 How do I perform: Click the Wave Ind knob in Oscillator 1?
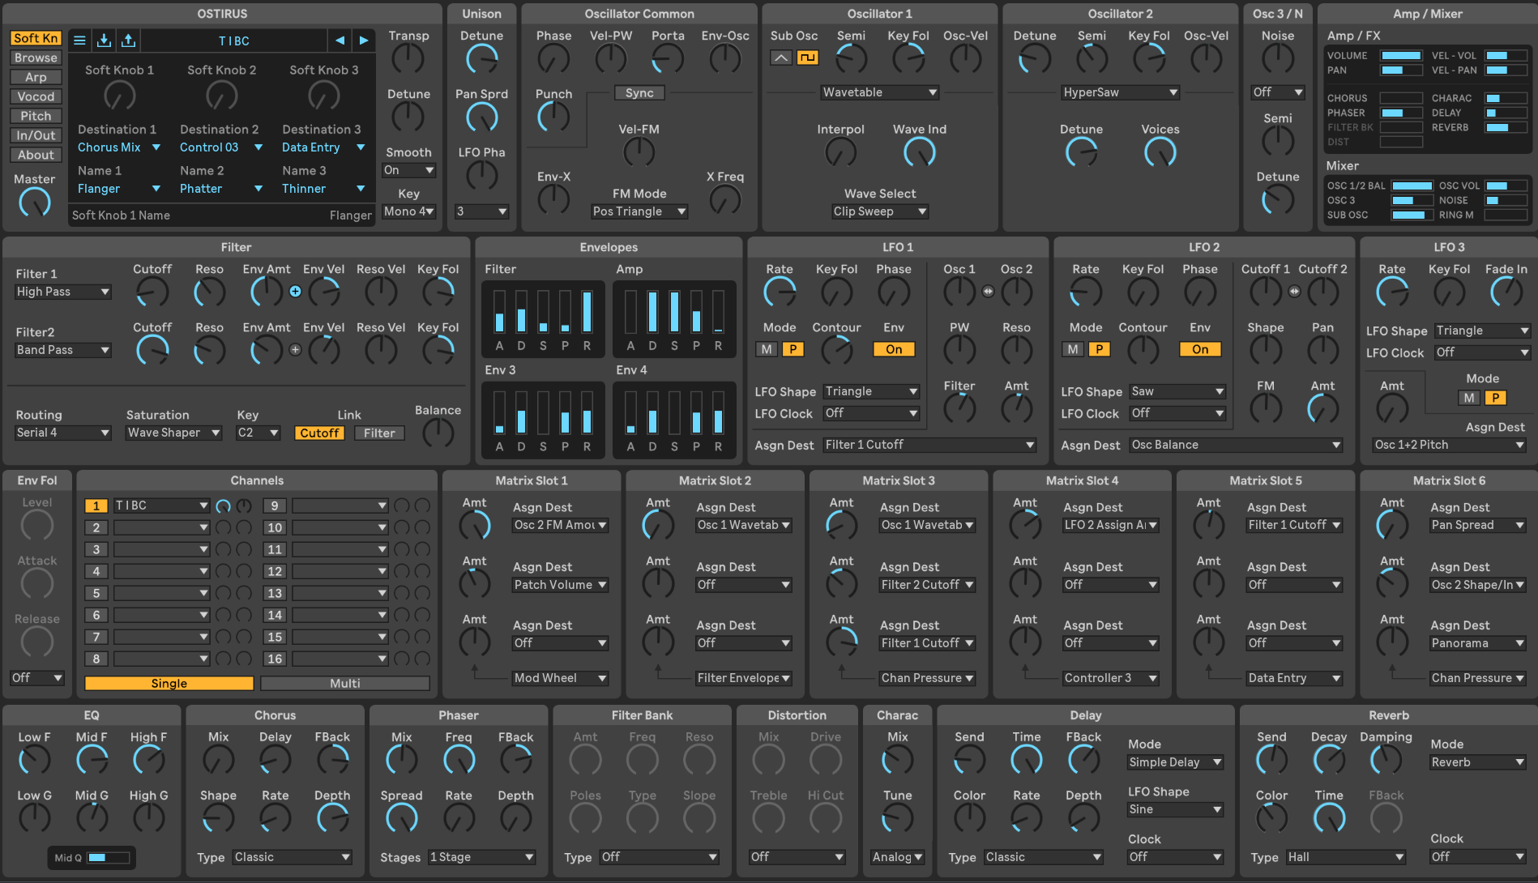(920, 152)
